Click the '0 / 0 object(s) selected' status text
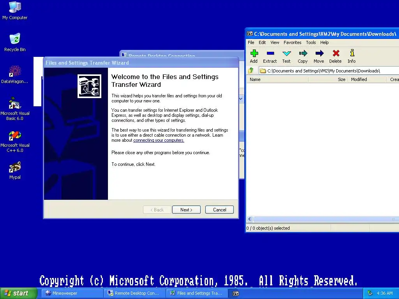The height and width of the screenshot is (299, 399). [268, 228]
